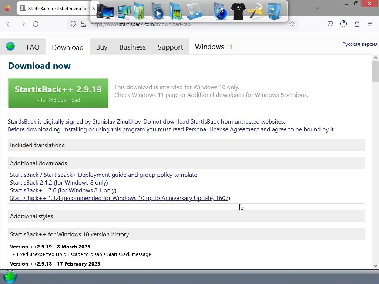Open the Documents folder dock icon
The width and height of the screenshot is (379, 284).
(x=139, y=11)
